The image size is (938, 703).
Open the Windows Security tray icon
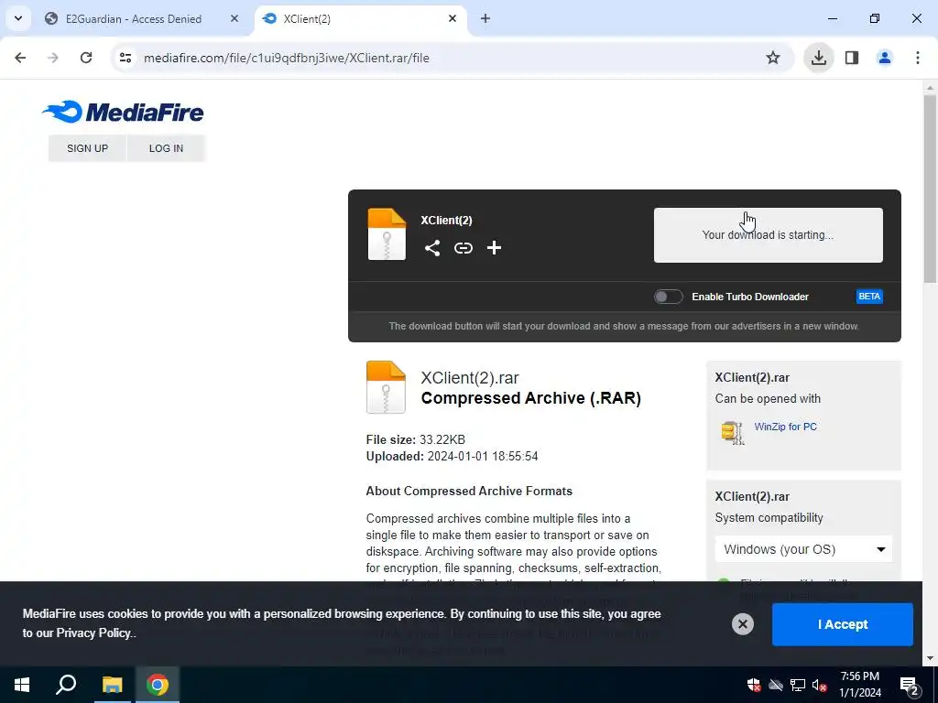click(x=754, y=685)
